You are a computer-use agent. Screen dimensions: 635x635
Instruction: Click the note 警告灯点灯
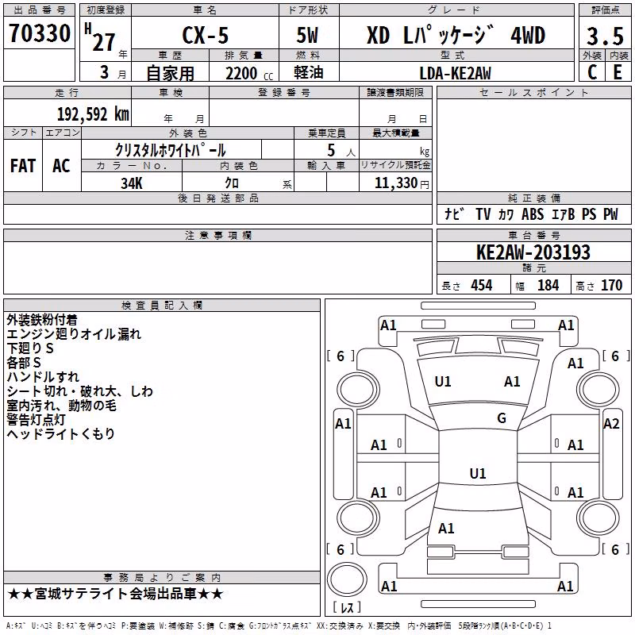coord(36,420)
